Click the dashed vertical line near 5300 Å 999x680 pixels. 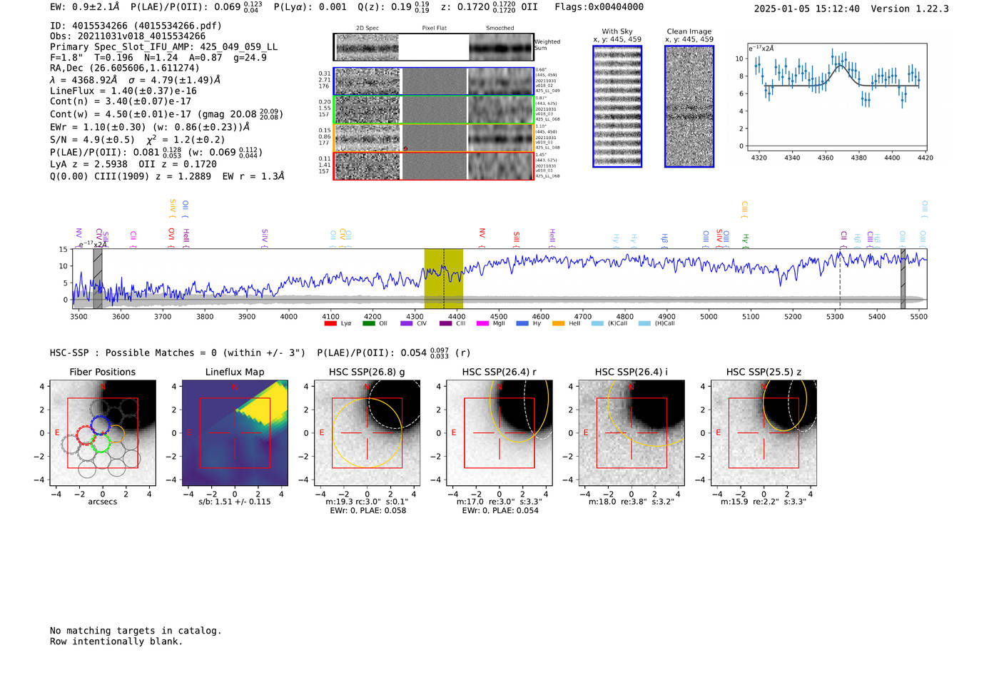(840, 278)
